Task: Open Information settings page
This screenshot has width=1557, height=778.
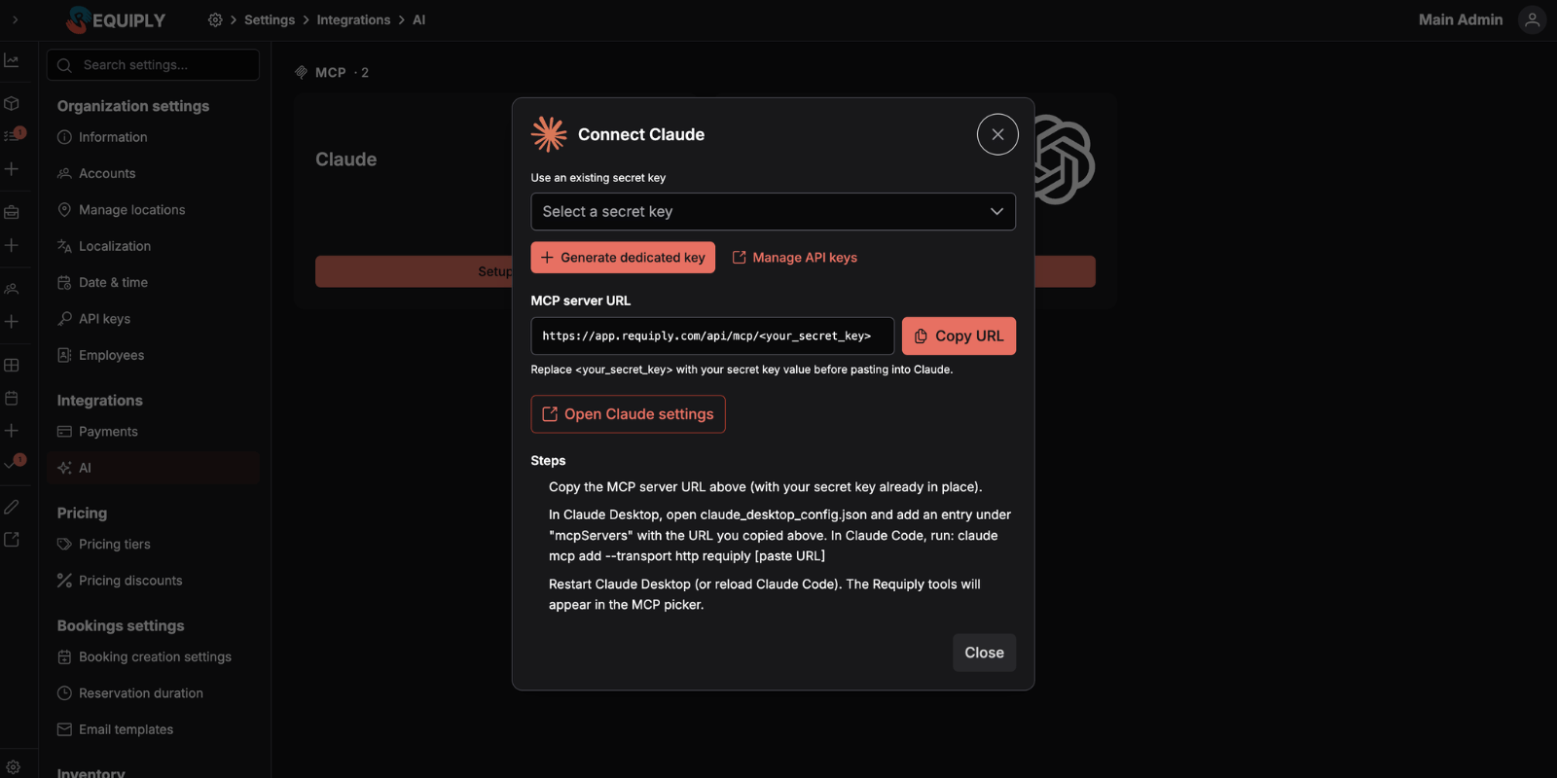Action: [153, 137]
